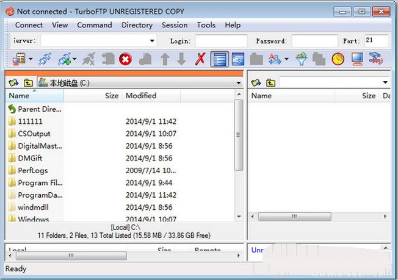Open the Session menu
This screenshot has width=398, height=280.
[175, 25]
